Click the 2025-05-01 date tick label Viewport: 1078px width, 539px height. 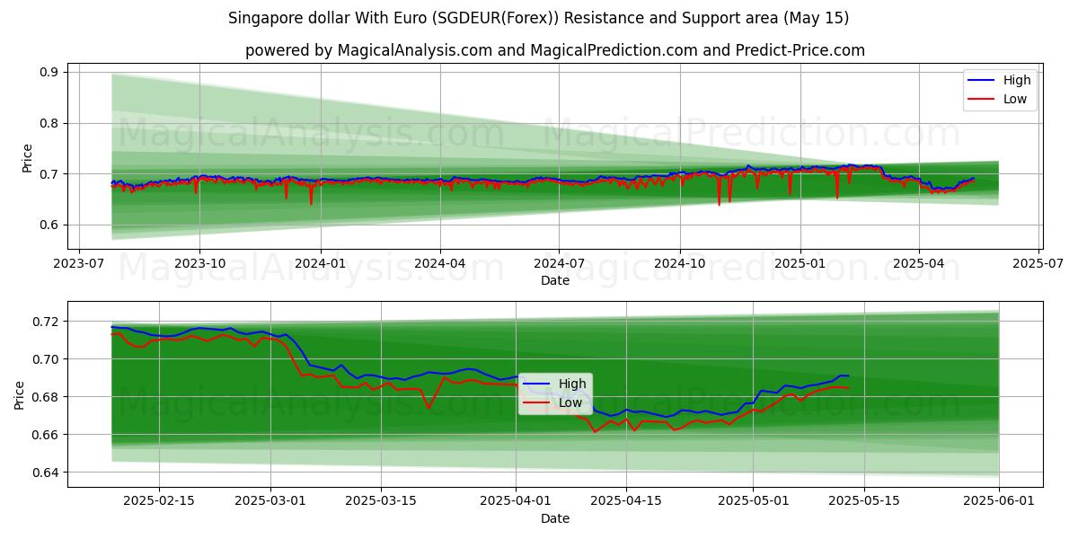(753, 502)
